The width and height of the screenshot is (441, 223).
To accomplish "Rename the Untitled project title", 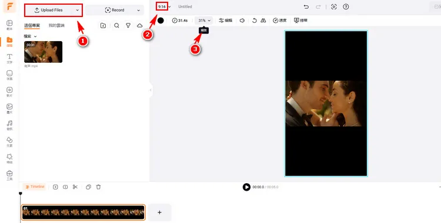I will [x=185, y=6].
